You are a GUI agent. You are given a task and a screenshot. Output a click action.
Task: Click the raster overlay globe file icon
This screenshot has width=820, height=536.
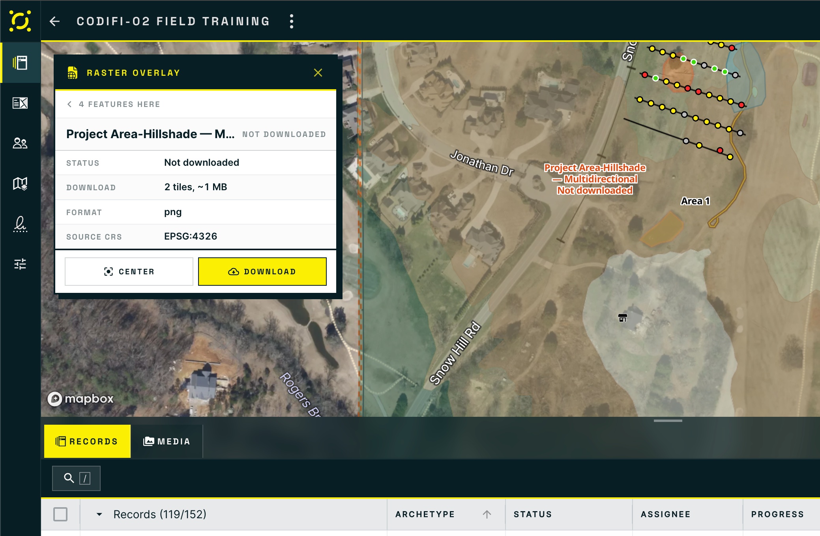72,73
